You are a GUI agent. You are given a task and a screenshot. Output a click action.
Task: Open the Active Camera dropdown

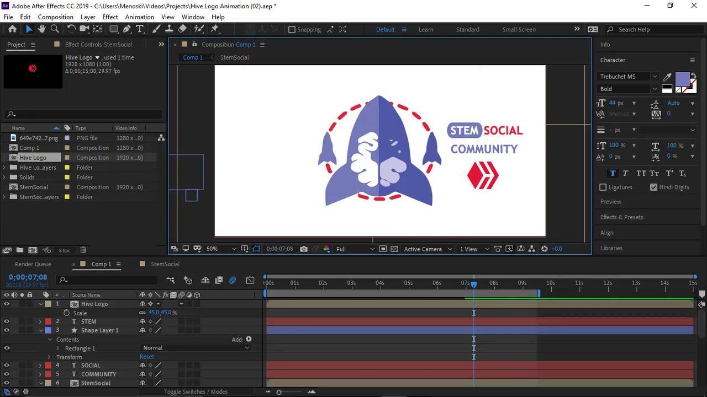(428, 249)
